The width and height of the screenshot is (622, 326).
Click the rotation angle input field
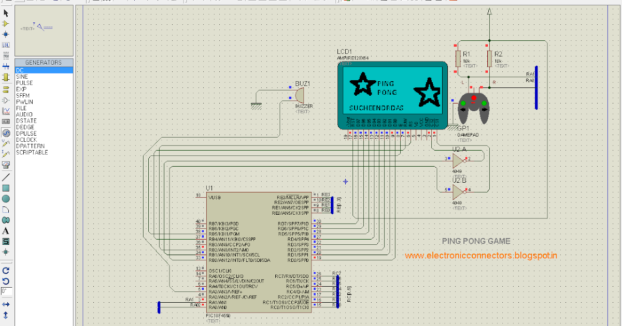coord(6,291)
